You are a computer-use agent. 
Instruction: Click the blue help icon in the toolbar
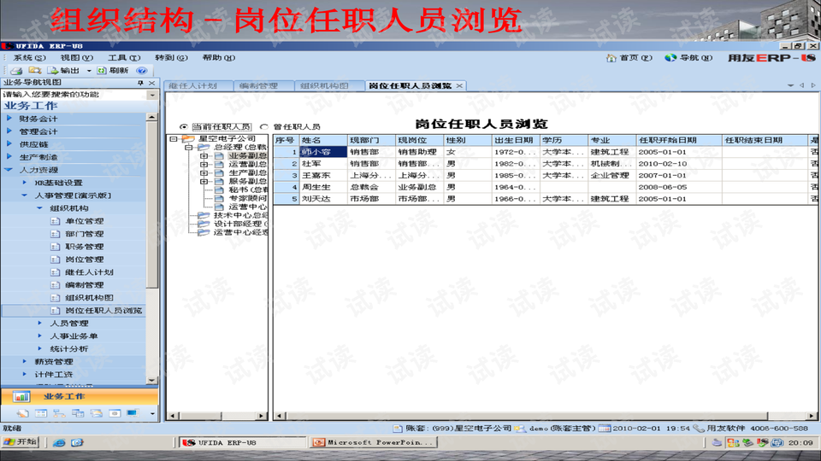coord(141,71)
